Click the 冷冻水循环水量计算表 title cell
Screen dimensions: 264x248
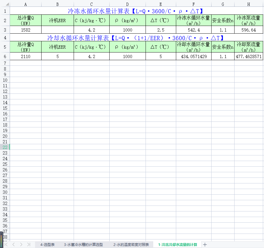pyautogui.click(x=136, y=11)
